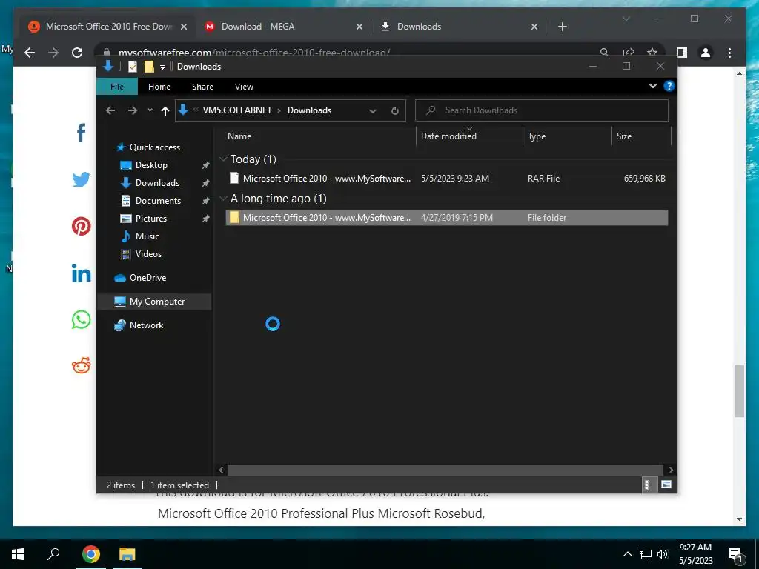This screenshot has height=569, width=759.
Task: Click the Twitter share icon on webpage
Action: (81, 179)
